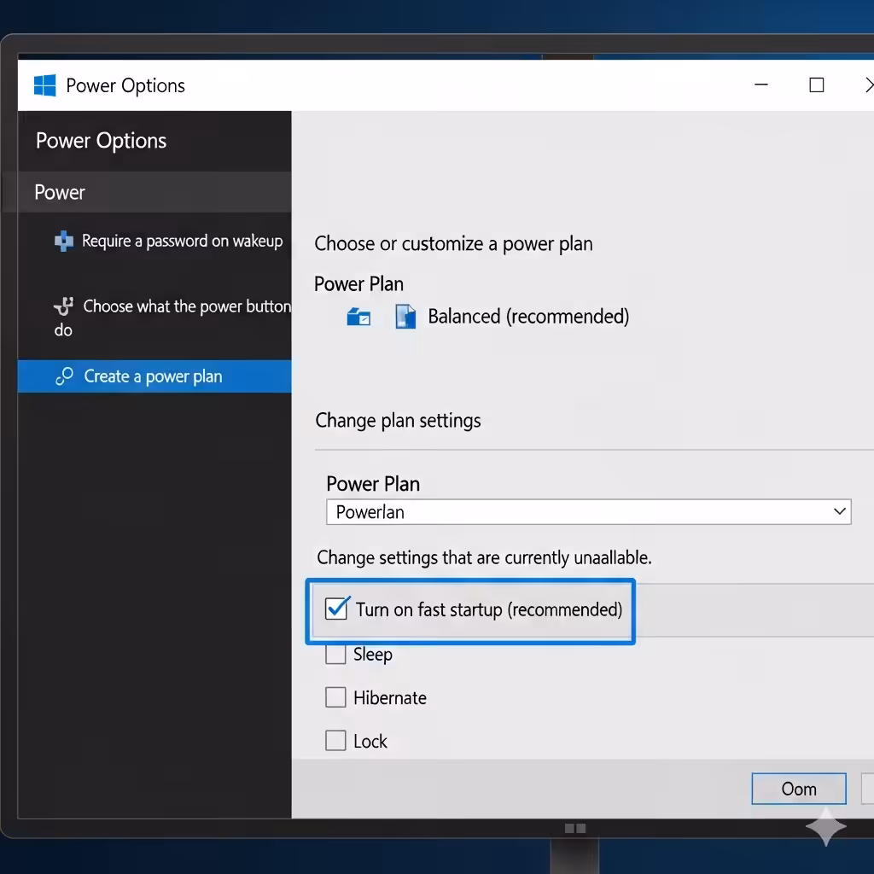Open the Power Plan dropdown arrow
Image resolution: width=874 pixels, height=874 pixels.
840,512
